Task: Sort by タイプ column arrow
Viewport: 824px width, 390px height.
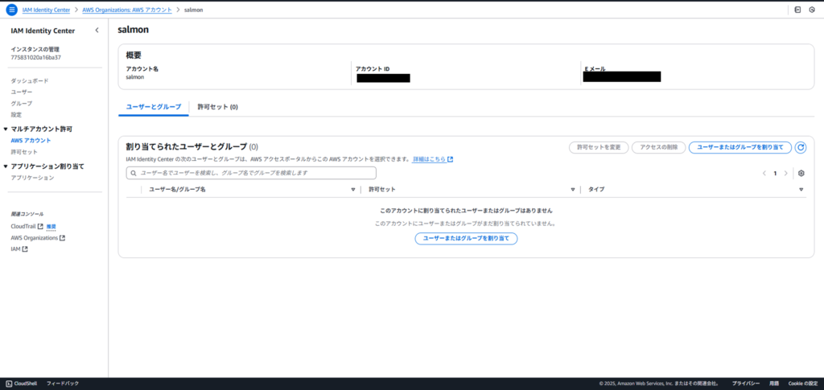Action: 801,190
